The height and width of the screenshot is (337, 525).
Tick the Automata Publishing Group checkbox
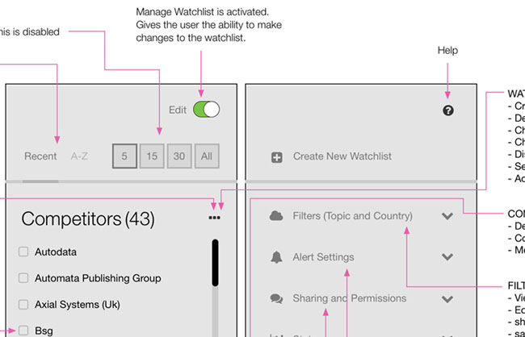point(23,278)
